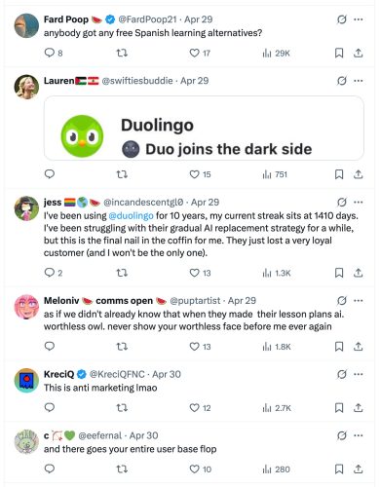380x487 pixels.
Task: Retweet Lauren's Duolingo card post
Action: (x=122, y=174)
